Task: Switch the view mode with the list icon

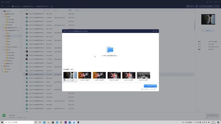Action: click(196, 6)
